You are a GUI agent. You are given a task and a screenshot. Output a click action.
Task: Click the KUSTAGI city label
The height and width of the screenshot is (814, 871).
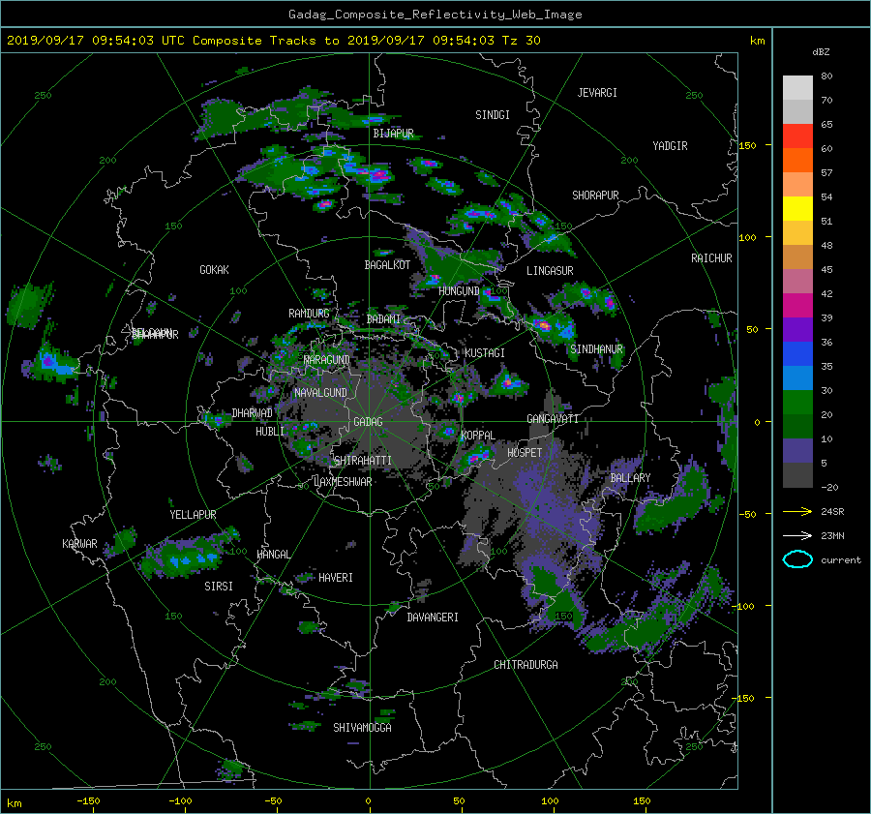coord(485,353)
